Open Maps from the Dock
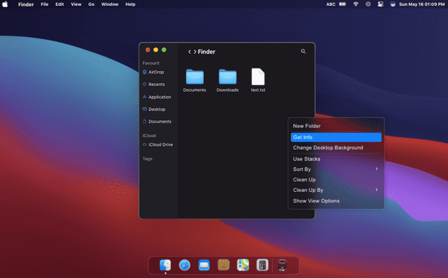Viewport: 448px width, 278px height. (x=243, y=265)
